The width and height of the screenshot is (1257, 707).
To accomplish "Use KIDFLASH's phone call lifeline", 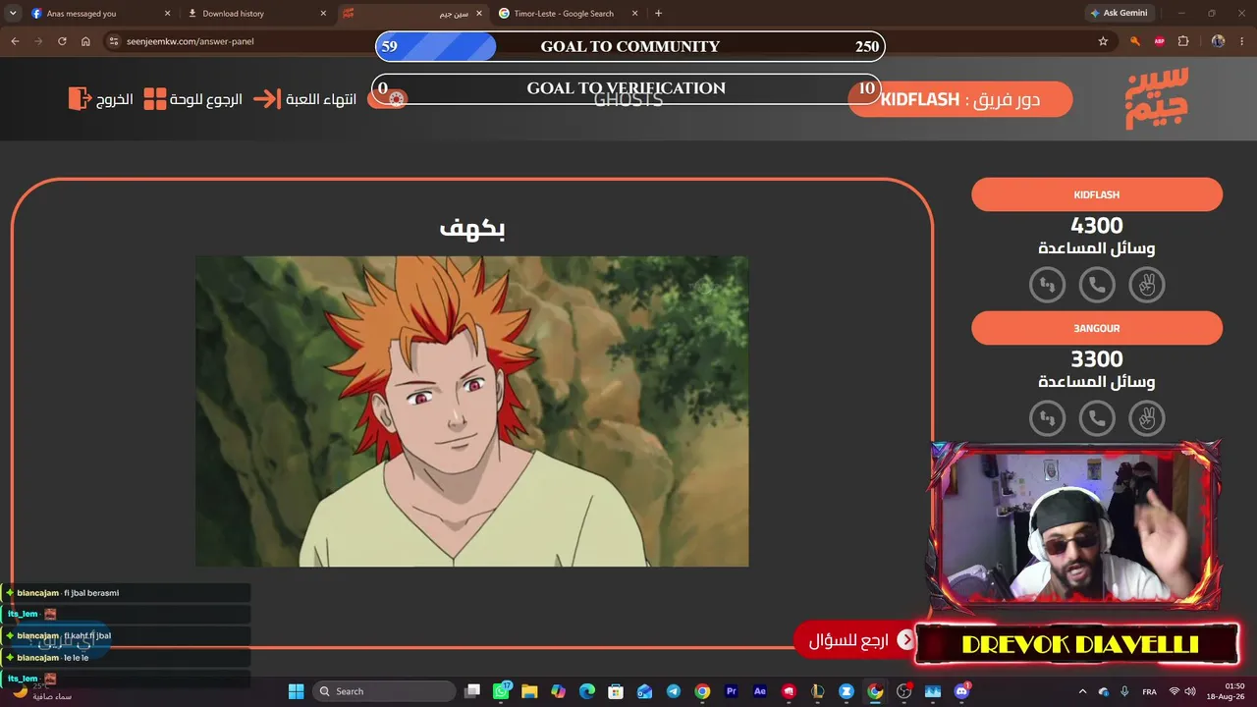I will tap(1097, 285).
